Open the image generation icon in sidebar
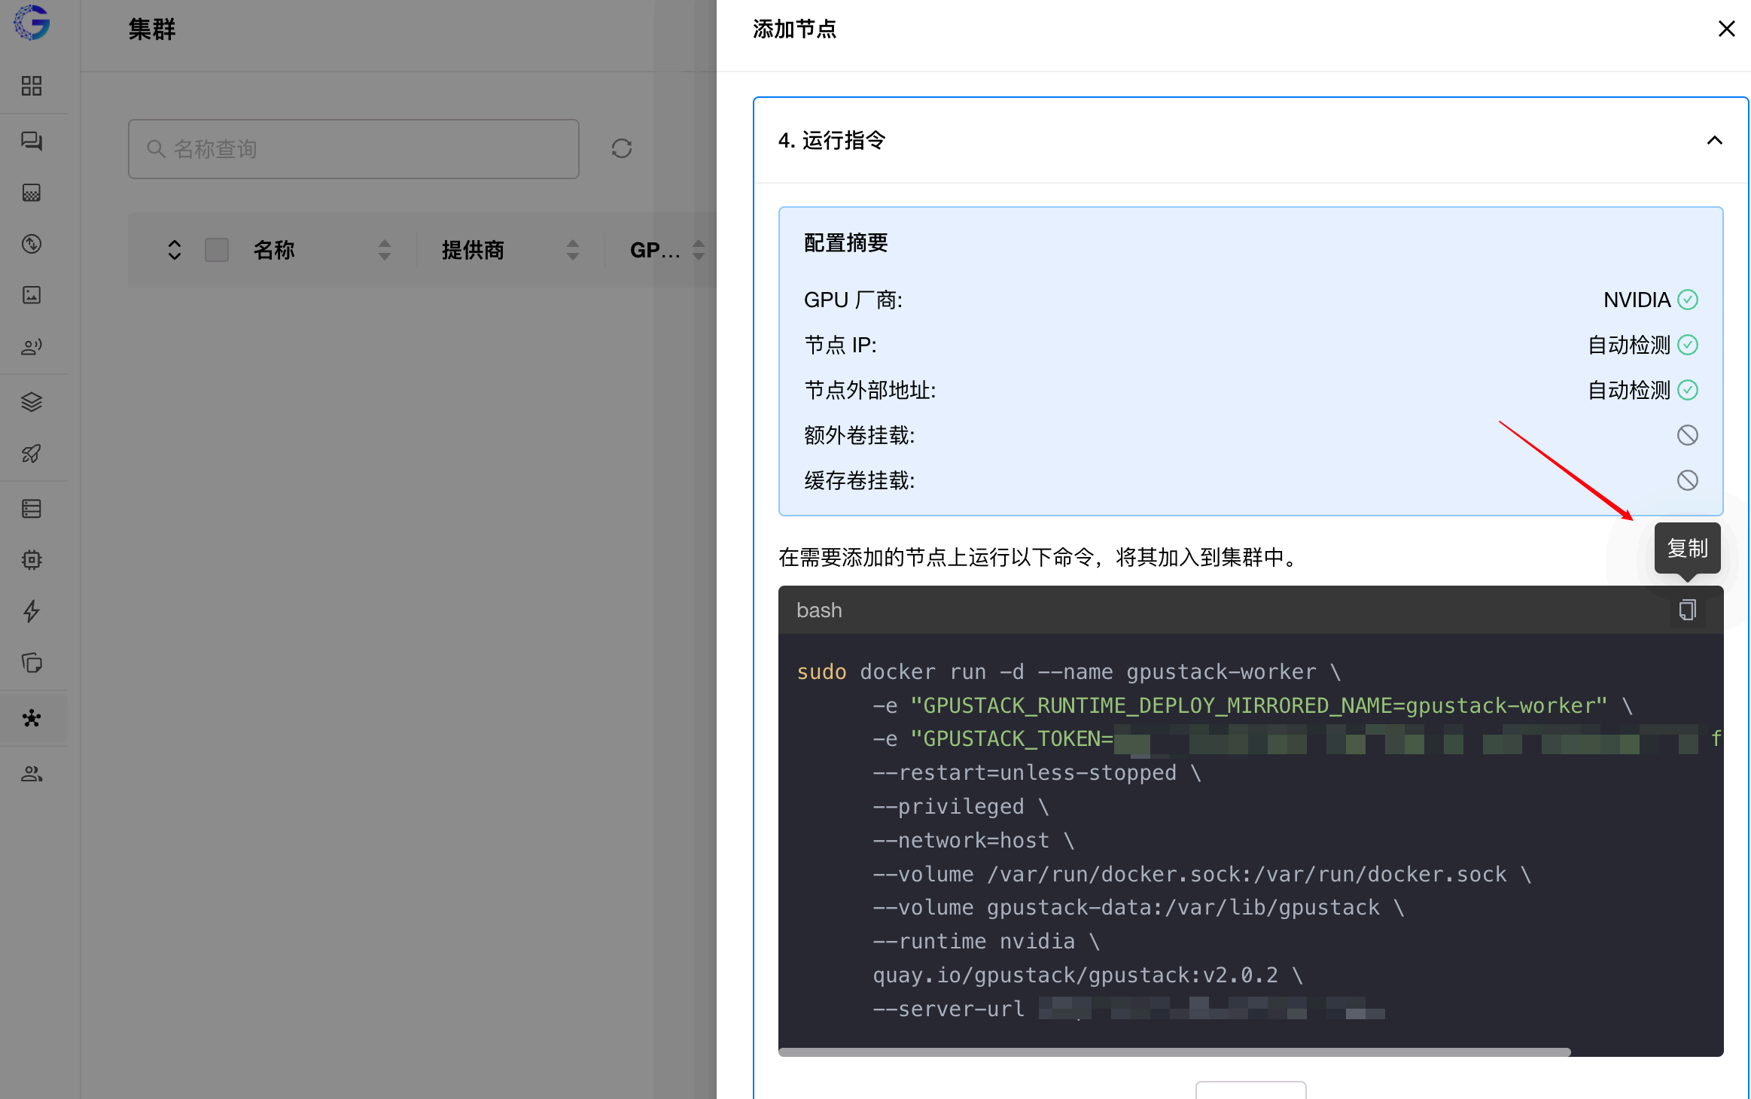1751x1099 pixels. pyautogui.click(x=32, y=295)
